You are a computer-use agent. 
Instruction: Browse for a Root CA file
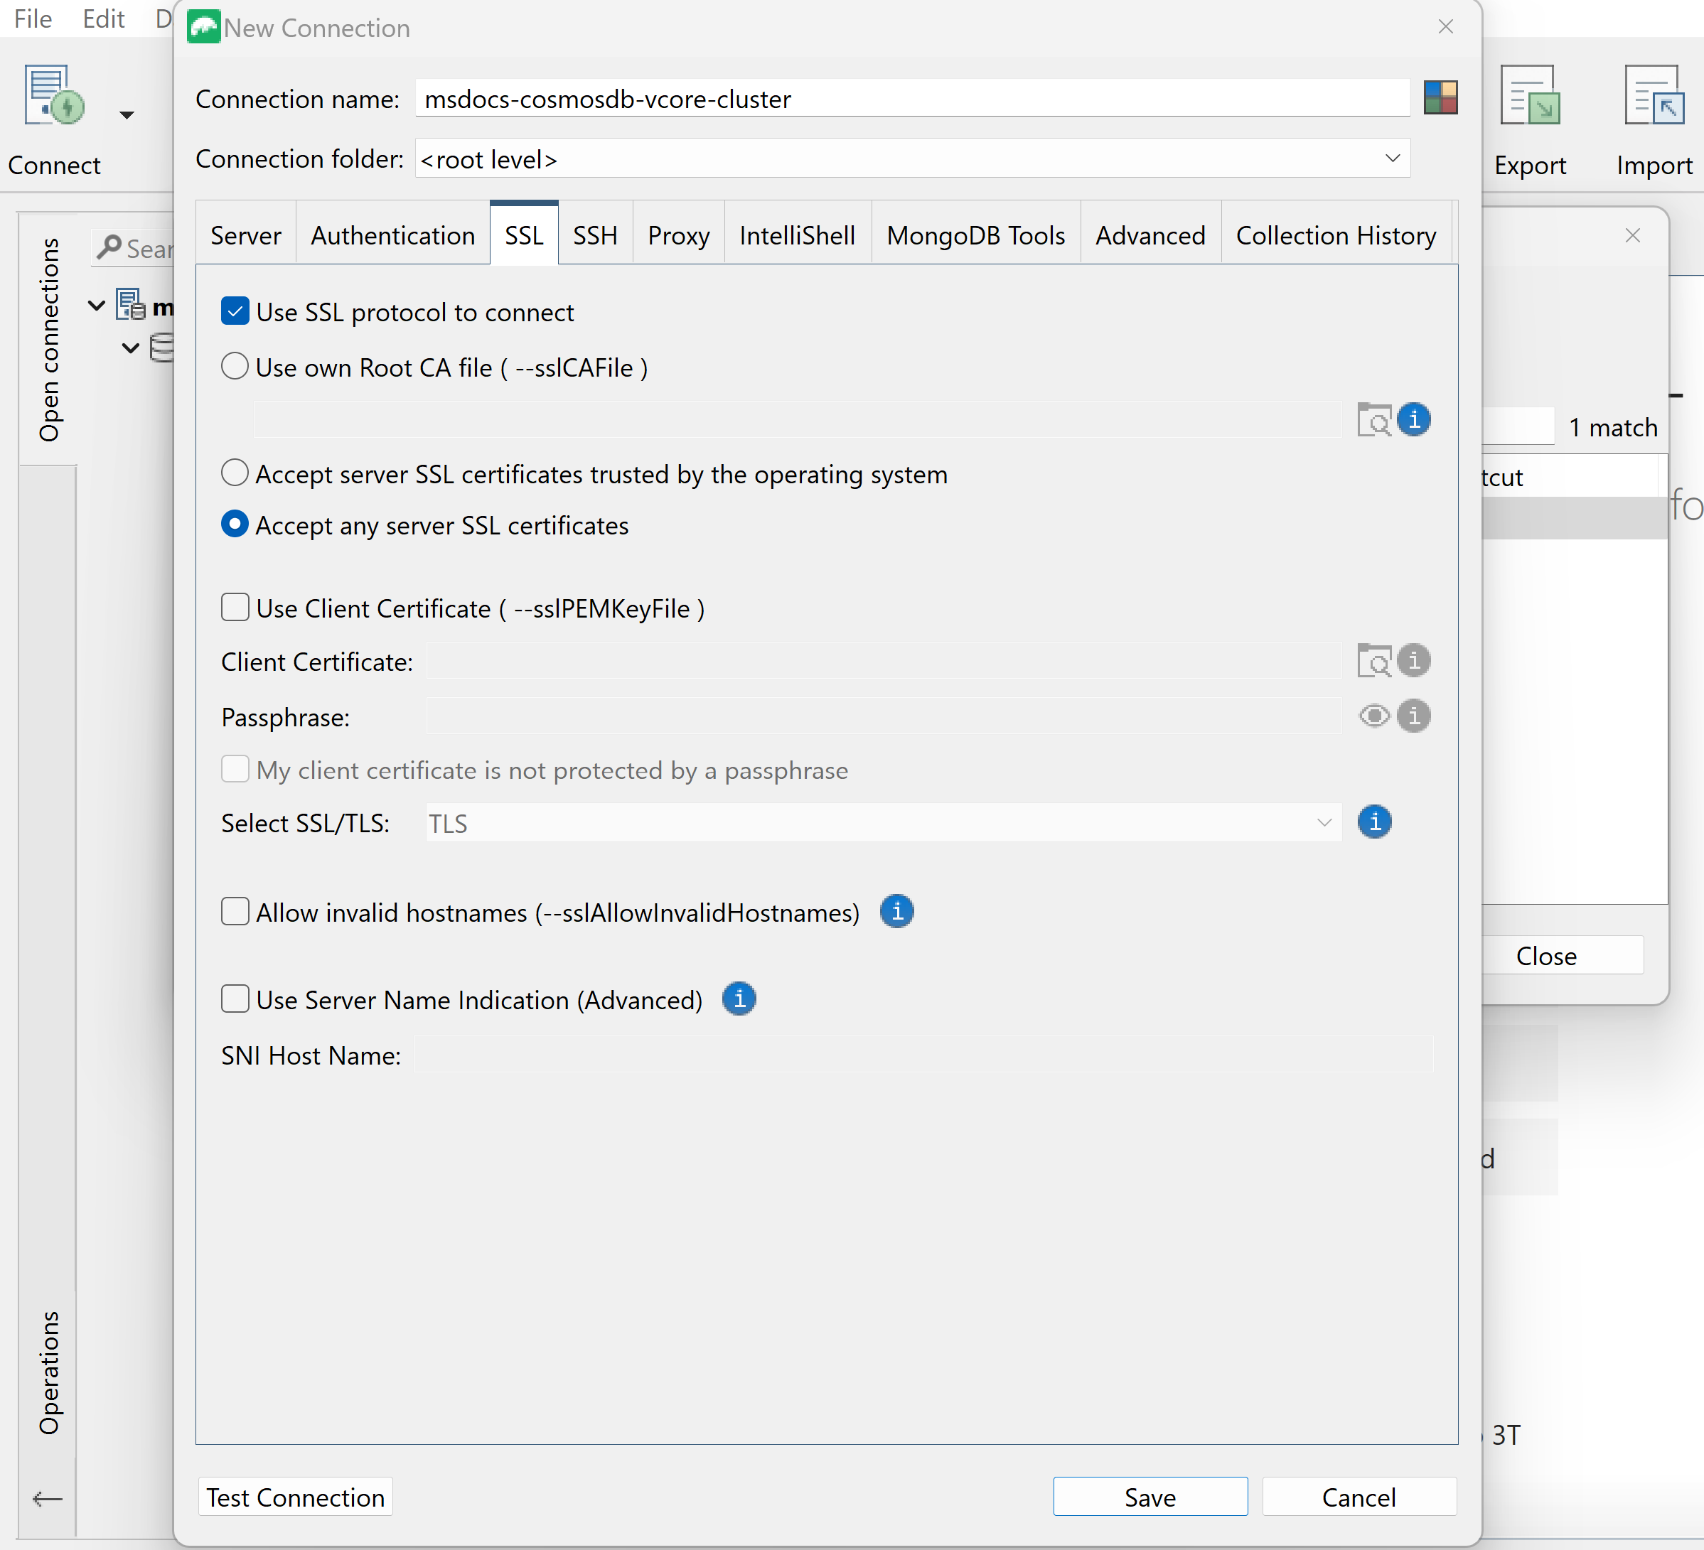coord(1374,419)
